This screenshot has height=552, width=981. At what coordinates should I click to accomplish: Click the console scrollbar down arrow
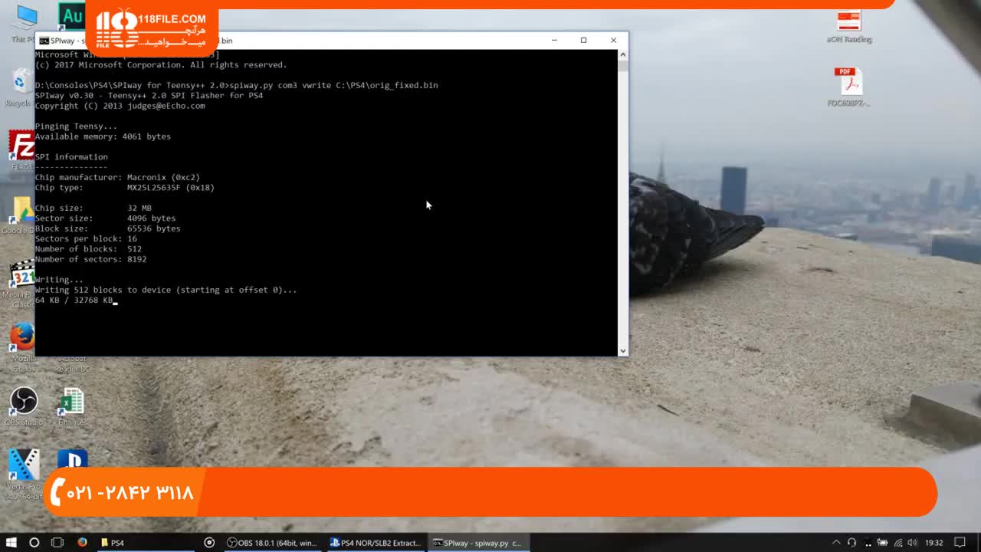tap(622, 350)
